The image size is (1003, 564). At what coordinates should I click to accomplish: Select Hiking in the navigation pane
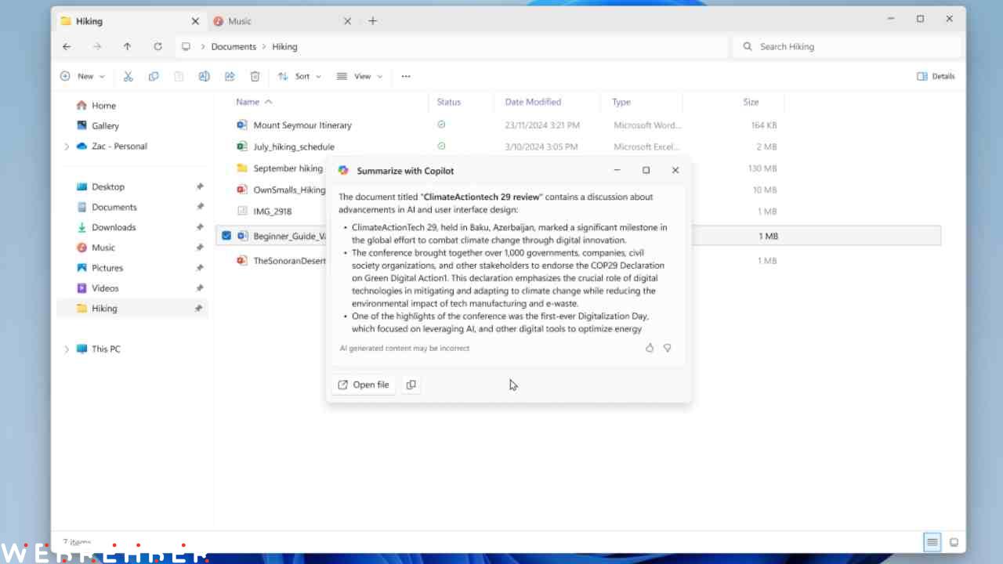pos(132,309)
